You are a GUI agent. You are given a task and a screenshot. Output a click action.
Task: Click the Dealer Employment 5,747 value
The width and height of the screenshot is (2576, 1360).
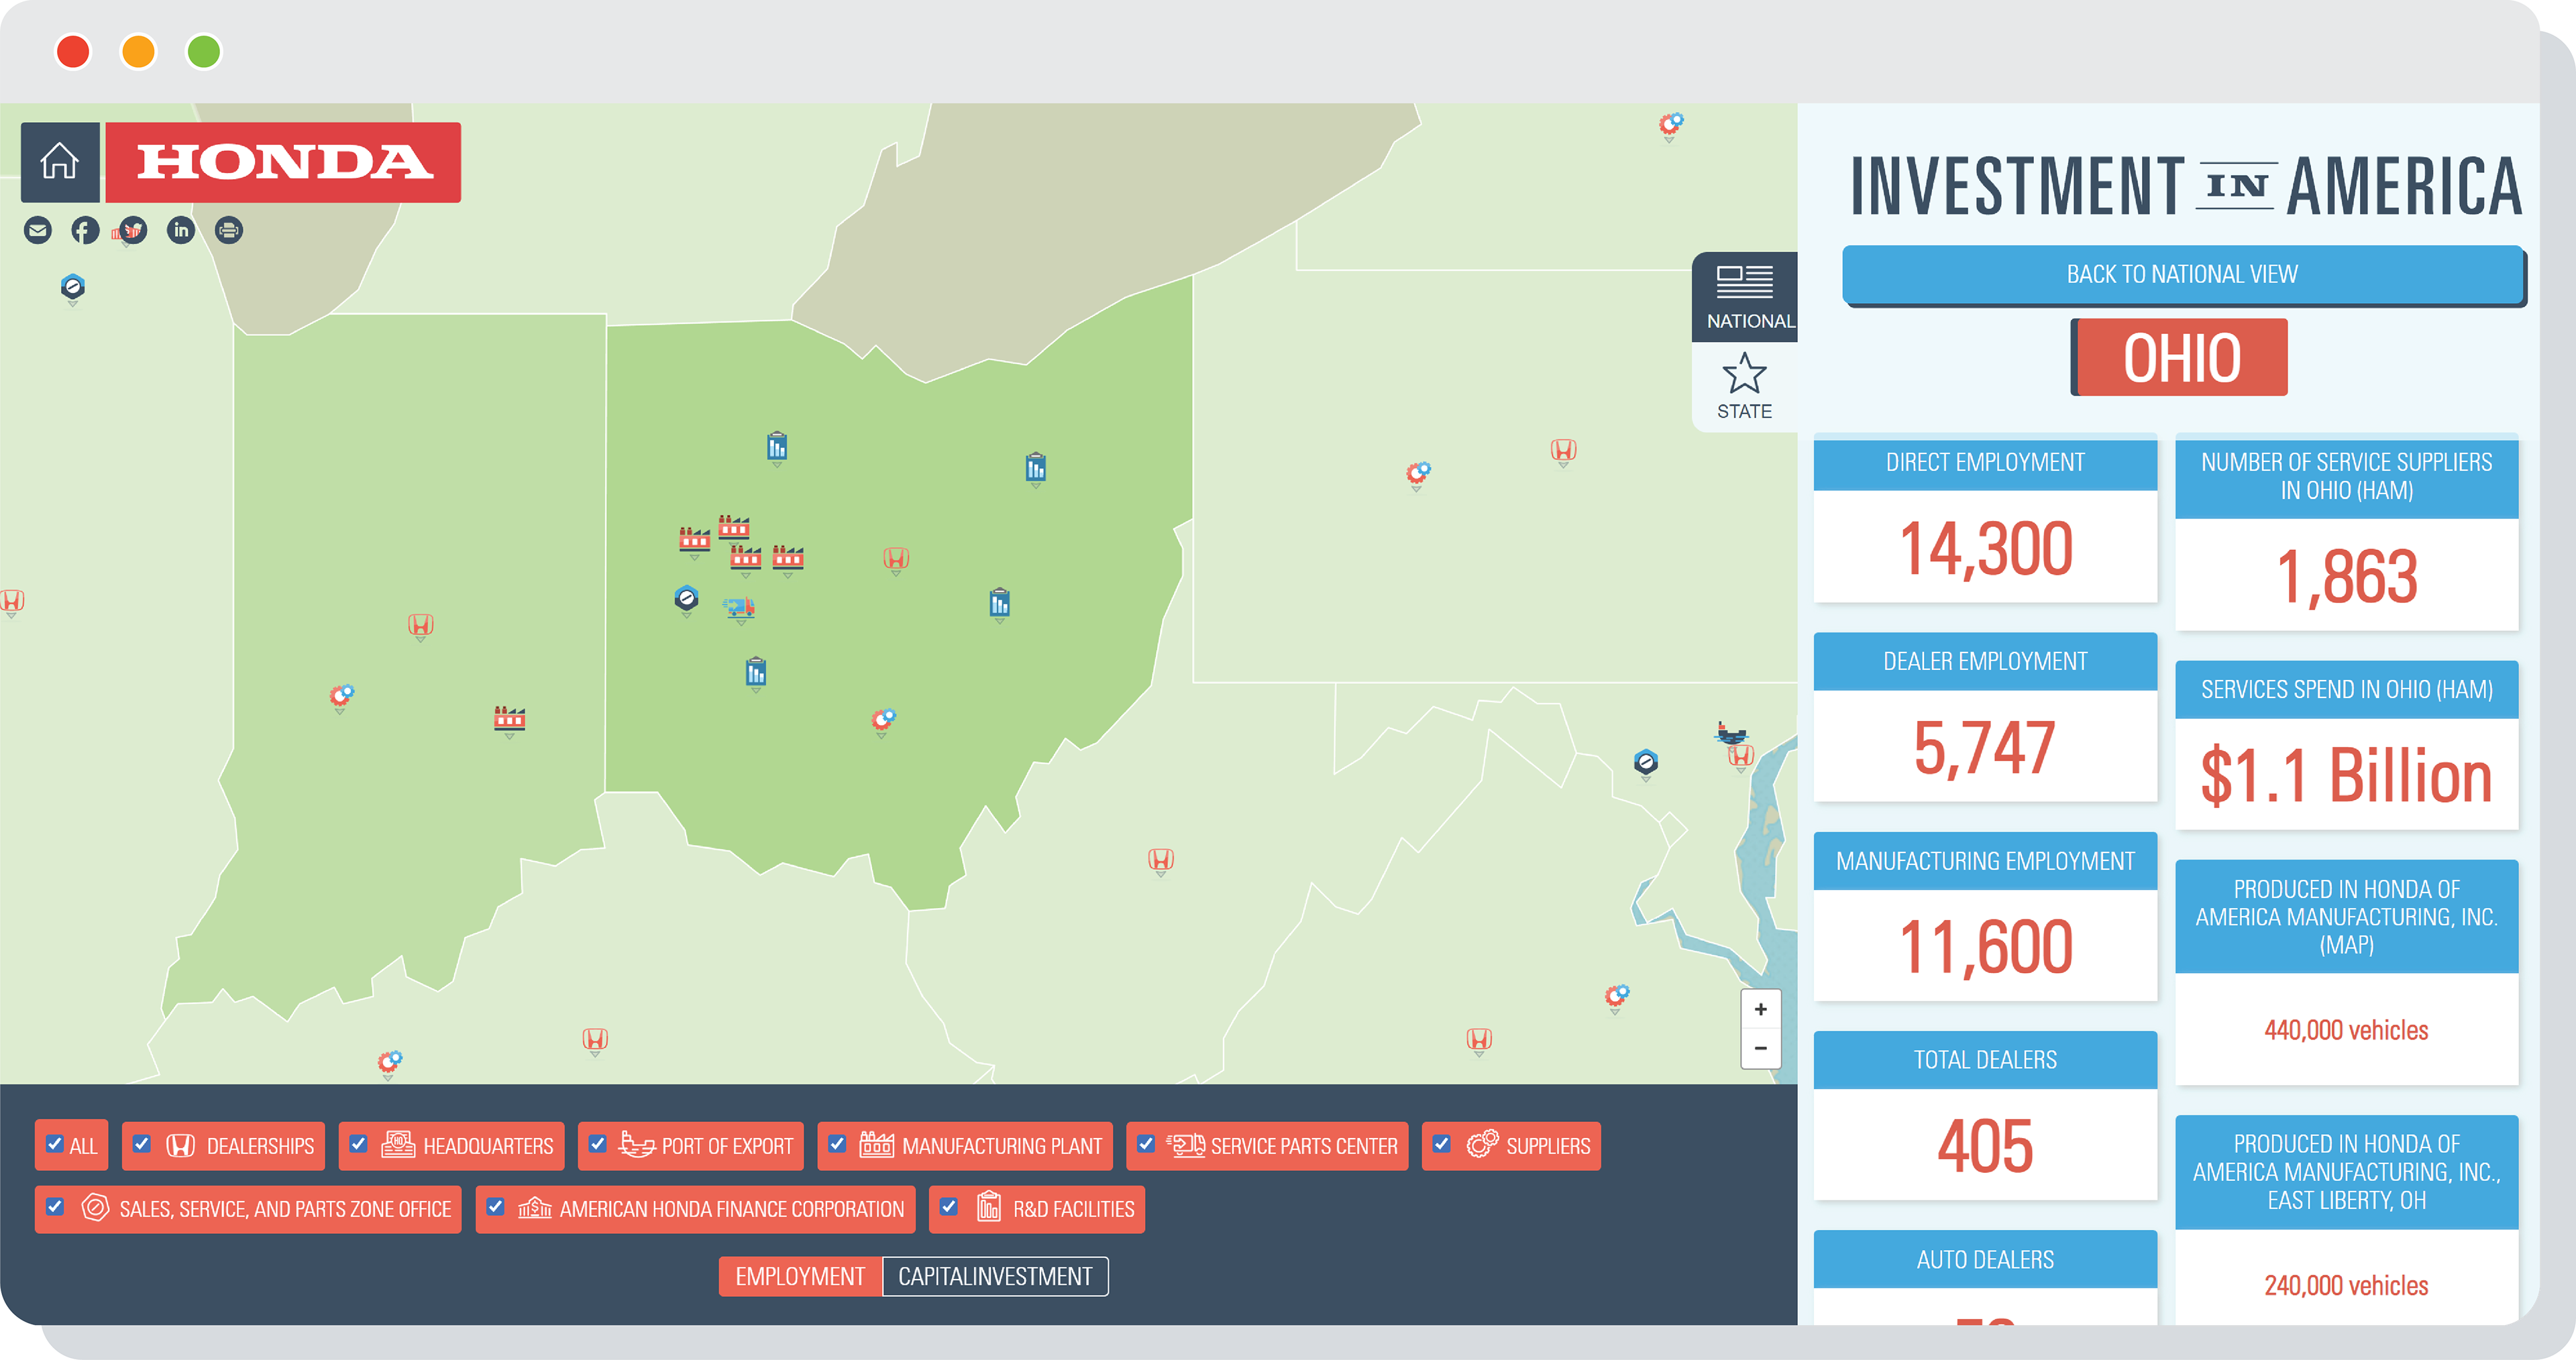click(x=1985, y=747)
